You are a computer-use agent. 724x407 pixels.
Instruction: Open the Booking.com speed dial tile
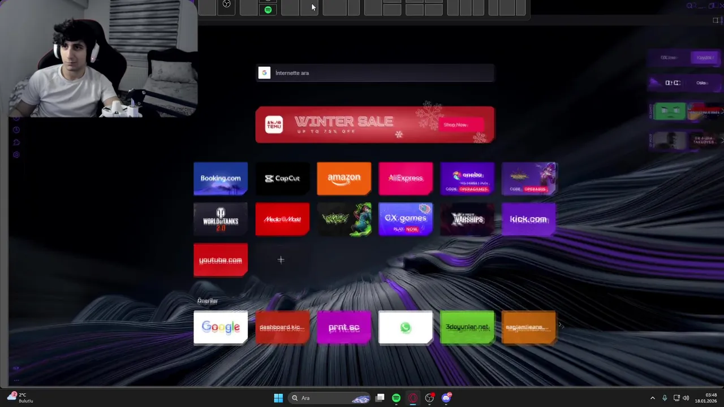coord(221,179)
